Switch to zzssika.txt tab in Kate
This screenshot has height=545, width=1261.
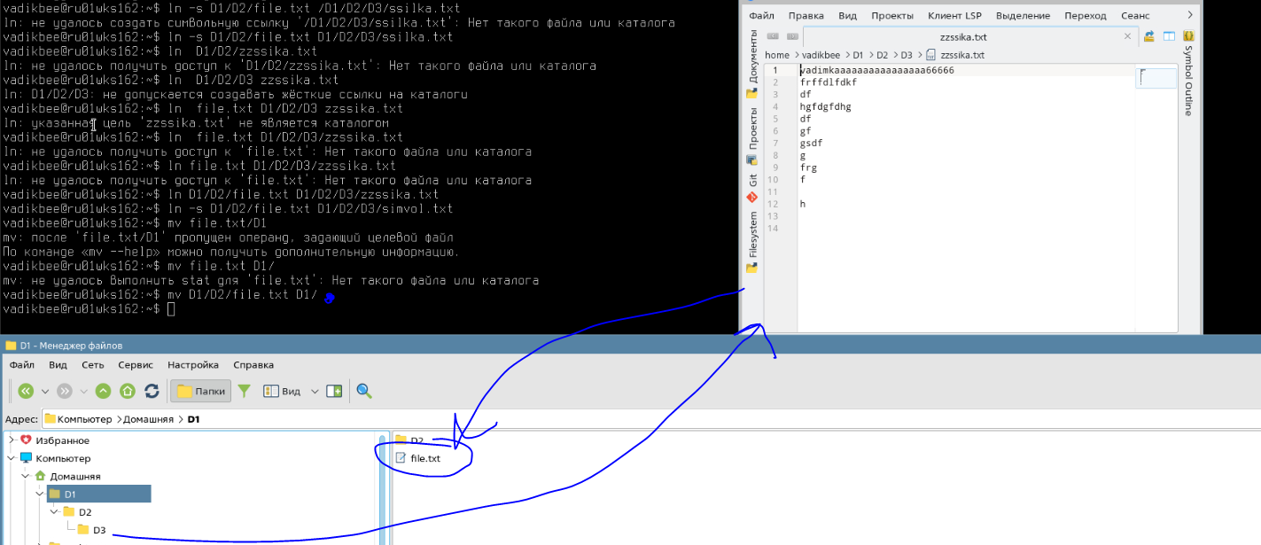pos(963,36)
